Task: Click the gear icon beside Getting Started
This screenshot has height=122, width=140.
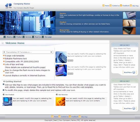Action: (4, 81)
